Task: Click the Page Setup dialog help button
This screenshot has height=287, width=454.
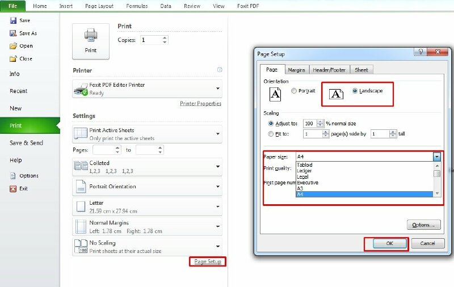Action: point(421,52)
